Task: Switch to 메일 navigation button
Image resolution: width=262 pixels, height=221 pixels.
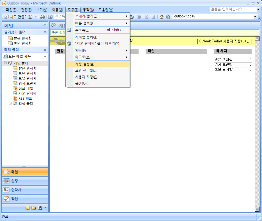Action: (x=25, y=172)
